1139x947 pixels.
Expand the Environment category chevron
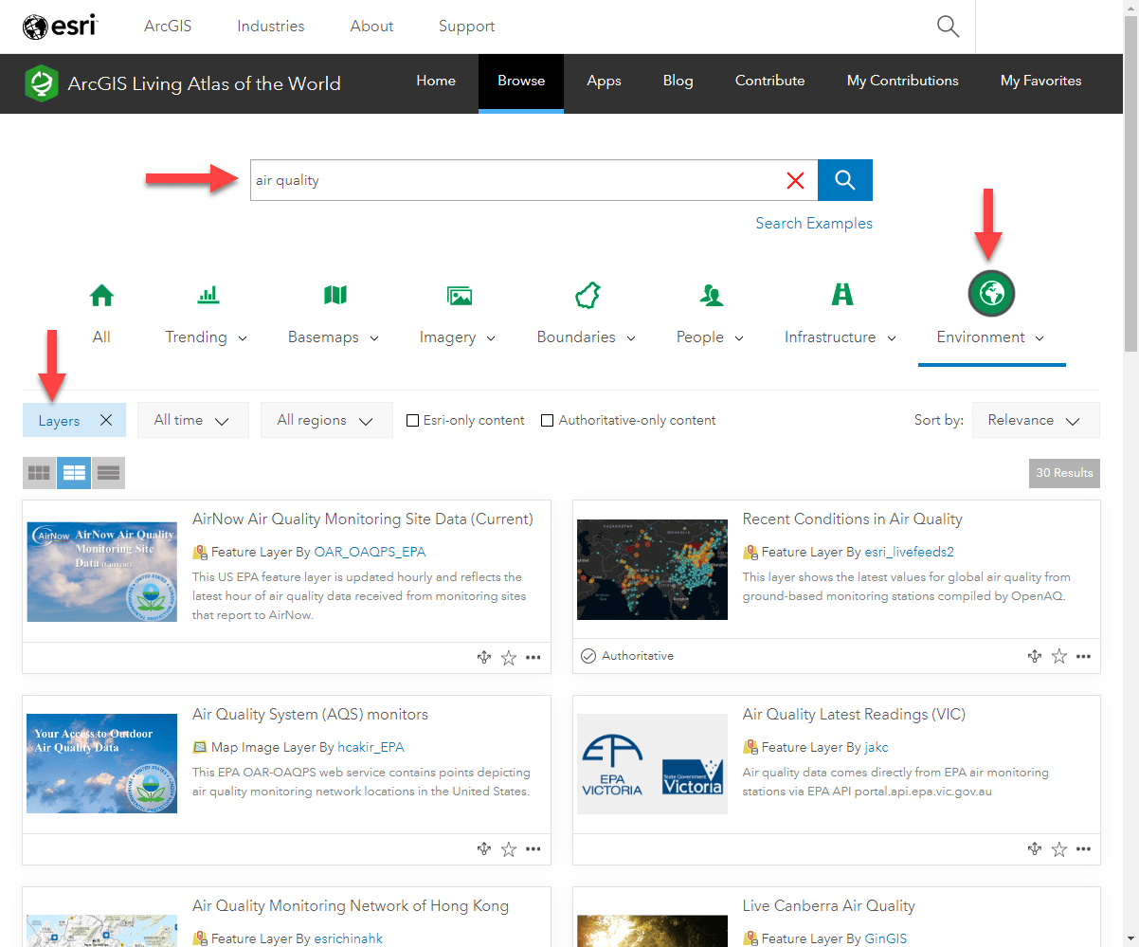pos(1040,338)
